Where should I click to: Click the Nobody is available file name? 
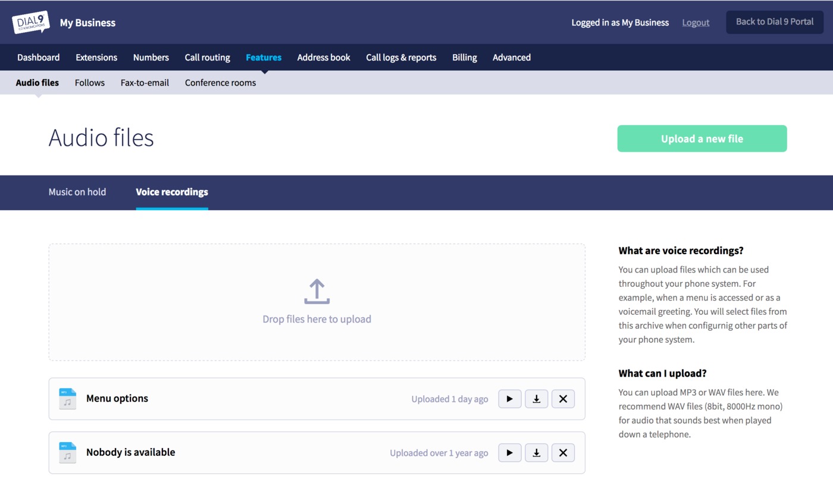(131, 452)
